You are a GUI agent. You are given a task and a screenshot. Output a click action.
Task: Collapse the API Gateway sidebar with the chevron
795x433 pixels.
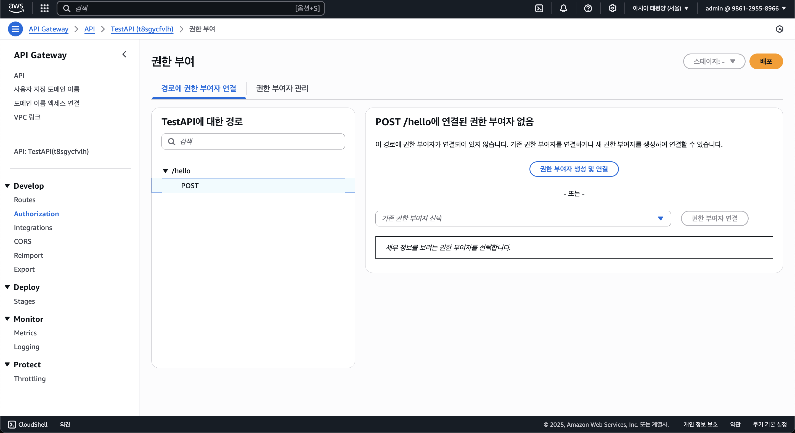pyautogui.click(x=124, y=55)
